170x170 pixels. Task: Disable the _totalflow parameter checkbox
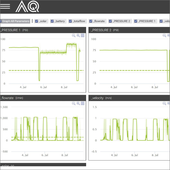coord(70,21)
